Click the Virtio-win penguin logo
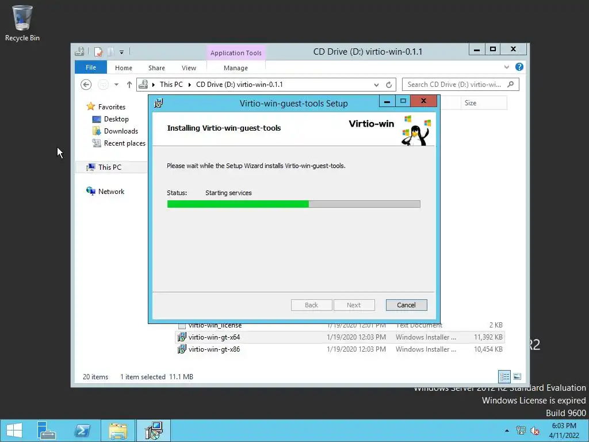The width and height of the screenshot is (589, 442). pyautogui.click(x=416, y=131)
